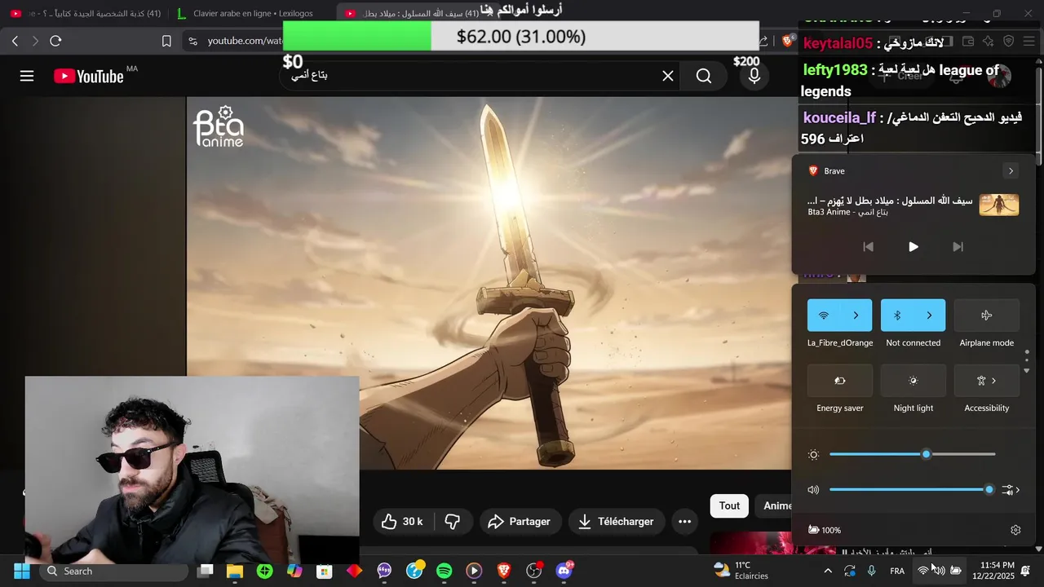Open Windows Start menu
1044x587 pixels.
tap(21, 571)
